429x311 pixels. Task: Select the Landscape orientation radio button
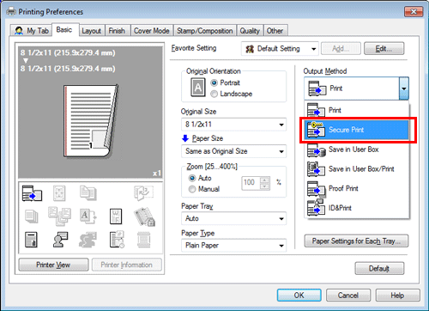[214, 94]
